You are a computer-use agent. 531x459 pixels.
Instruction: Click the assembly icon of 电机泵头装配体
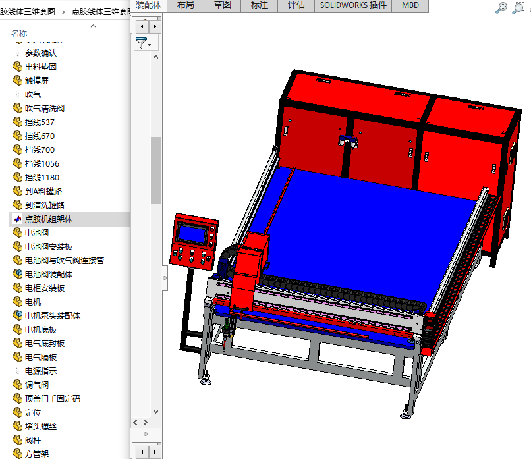point(18,316)
